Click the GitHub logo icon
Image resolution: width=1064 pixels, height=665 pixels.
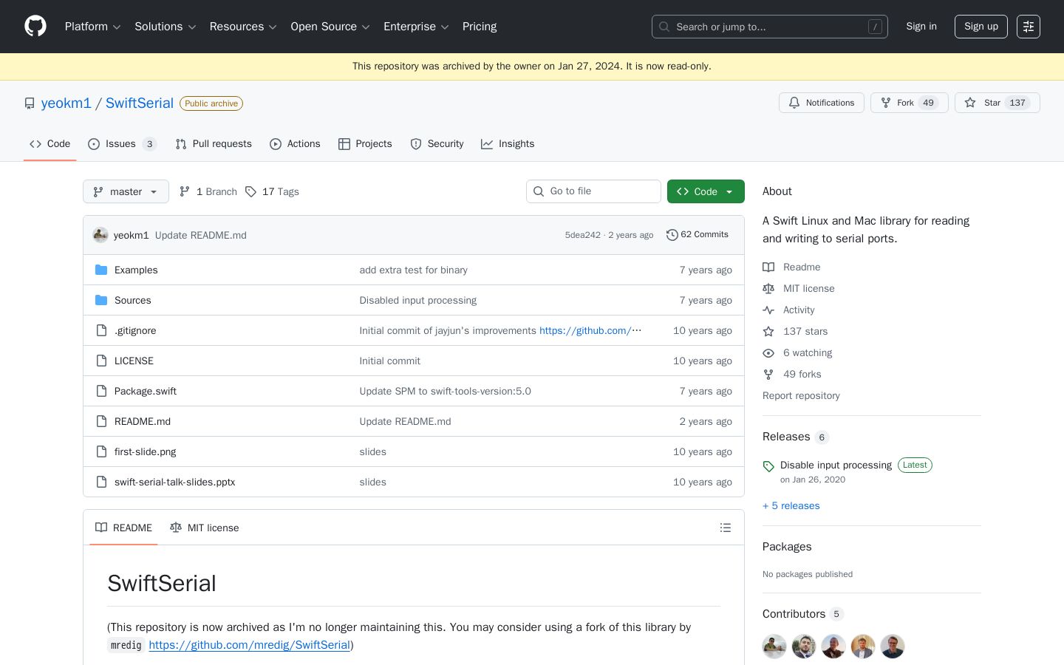tap(35, 27)
